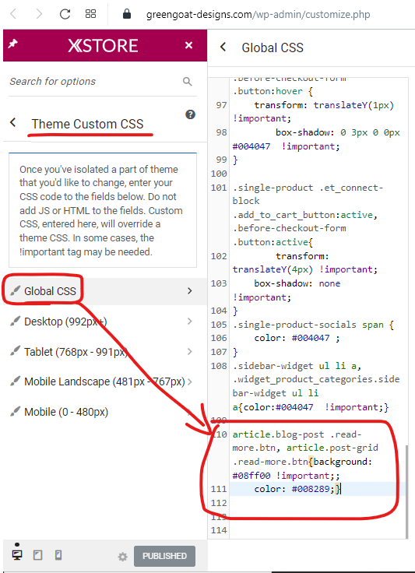
Task: Click code line 106 'color: #004047 ;'
Action: (297, 338)
